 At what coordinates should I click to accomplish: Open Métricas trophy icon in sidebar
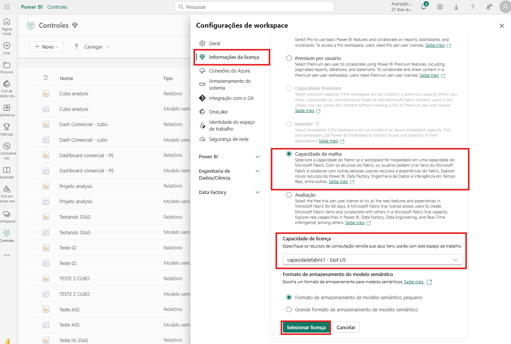[7, 129]
